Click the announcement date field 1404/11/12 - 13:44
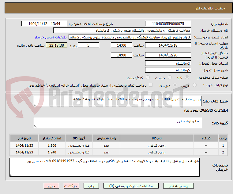Viewport: 233px width, 194px height. (44, 24)
